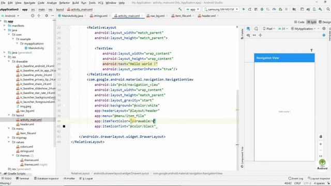Open the Android project view dropdown
Image resolution: width=331 pixels, height=186 pixels.
pos(10,16)
